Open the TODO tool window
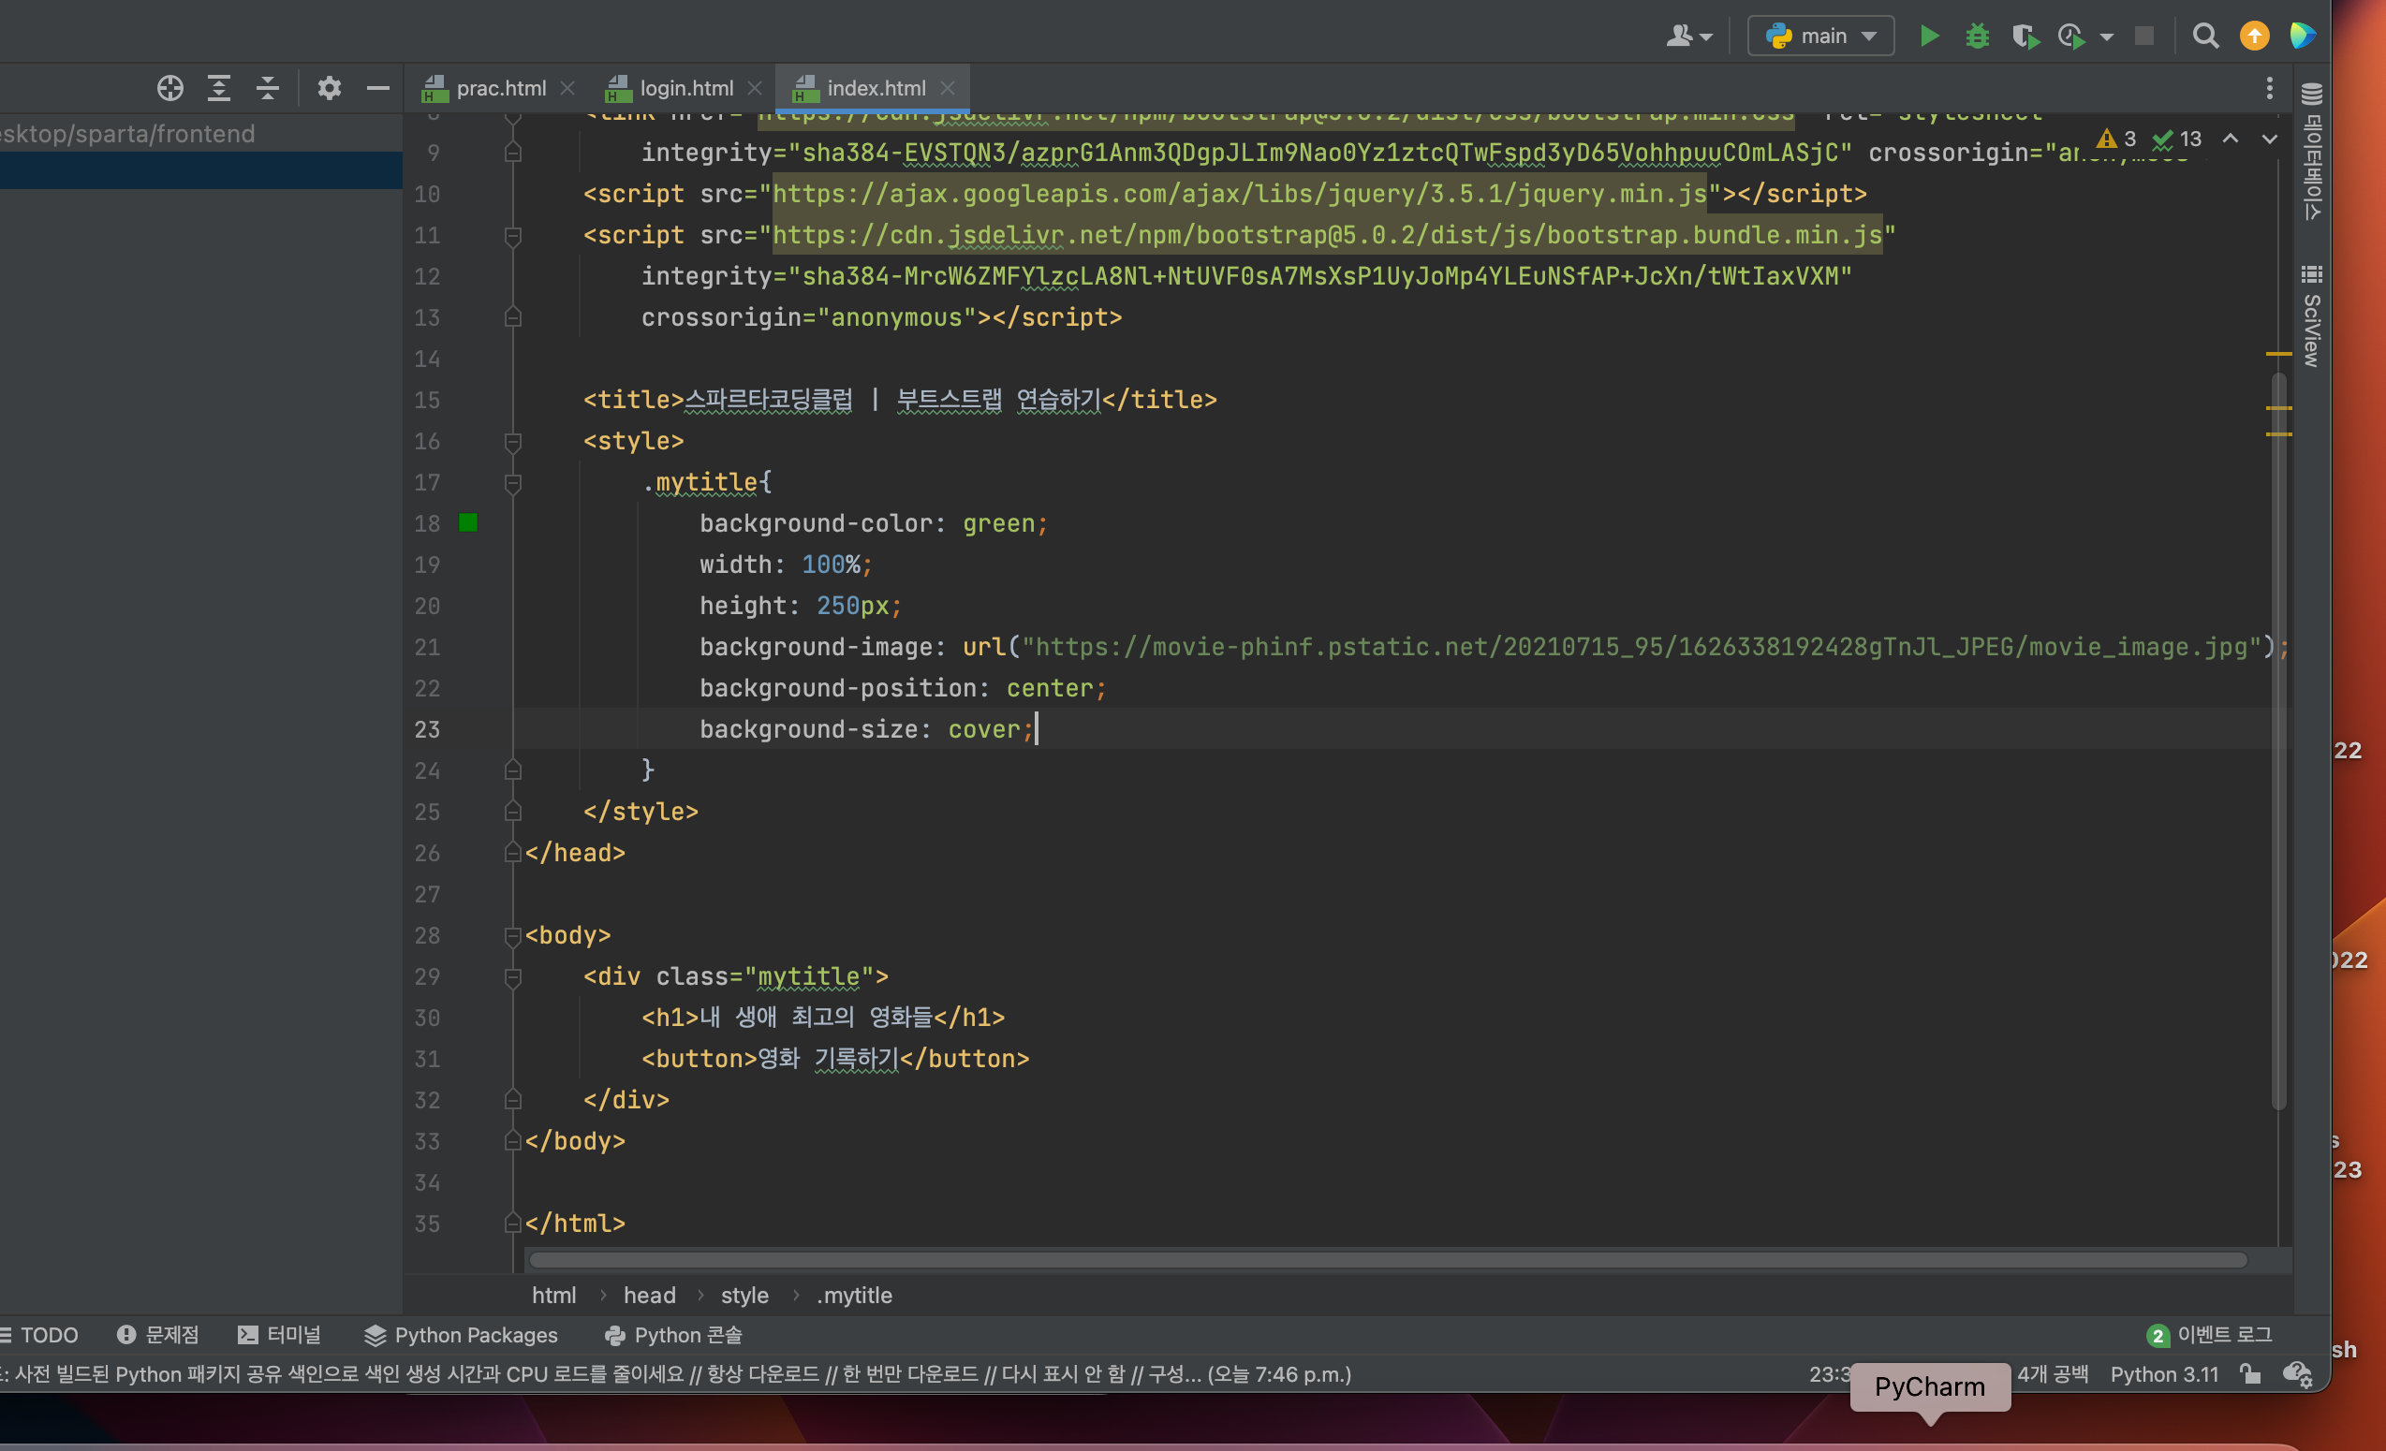The width and height of the screenshot is (2386, 1451). coord(39,1335)
